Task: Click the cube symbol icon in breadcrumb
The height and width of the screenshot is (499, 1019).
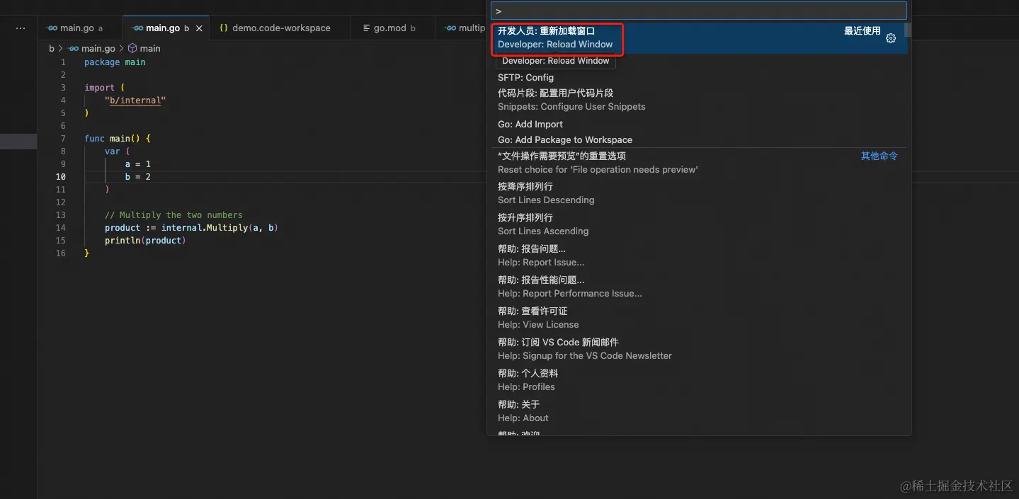Action: tap(132, 48)
